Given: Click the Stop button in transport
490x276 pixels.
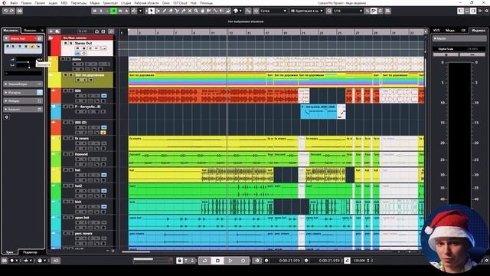Looking at the screenshot, I should (x=217, y=261).
